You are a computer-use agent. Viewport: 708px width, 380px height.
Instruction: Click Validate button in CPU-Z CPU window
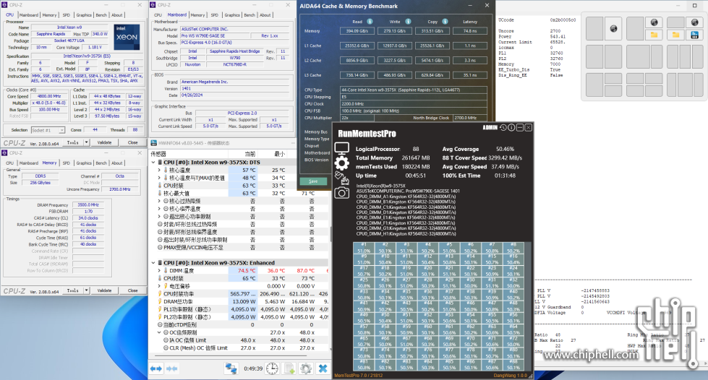click(104, 142)
